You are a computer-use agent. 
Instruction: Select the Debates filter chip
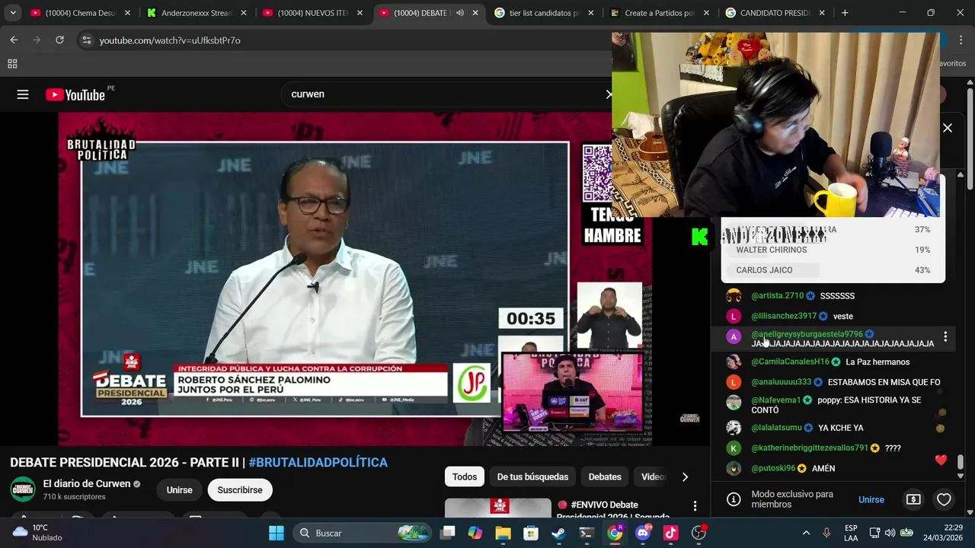pos(605,477)
